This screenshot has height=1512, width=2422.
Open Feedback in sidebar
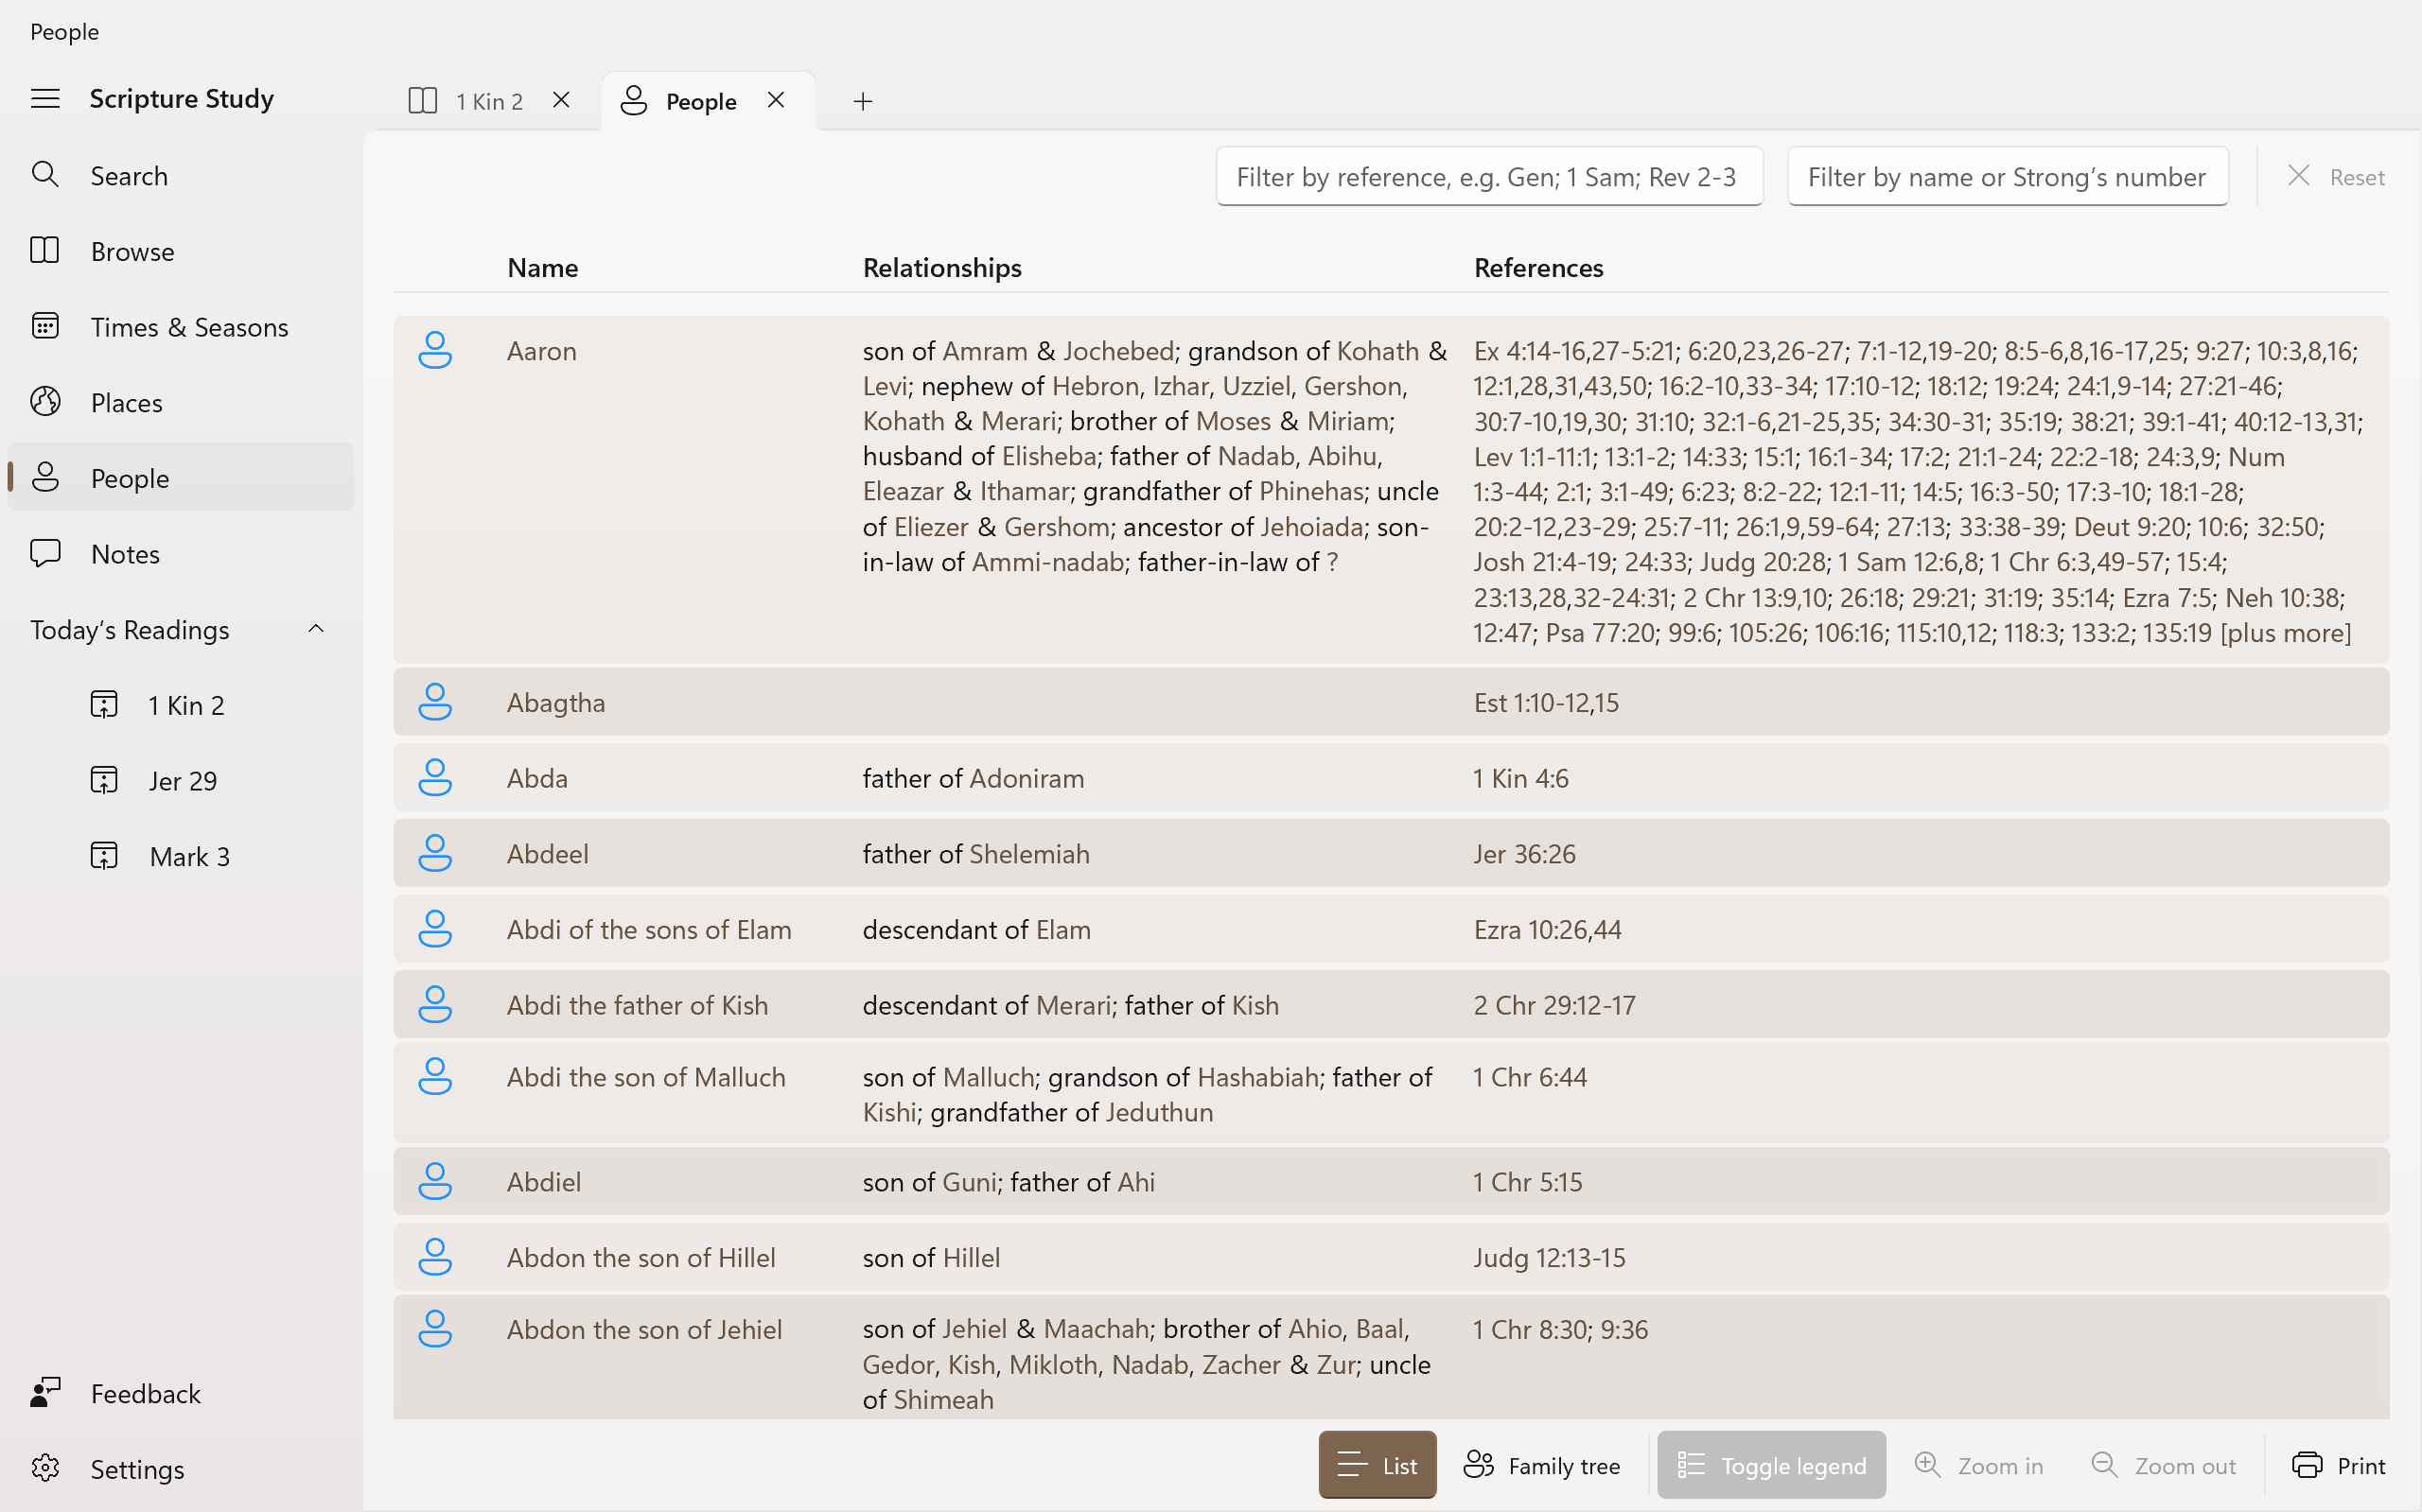180,1393
